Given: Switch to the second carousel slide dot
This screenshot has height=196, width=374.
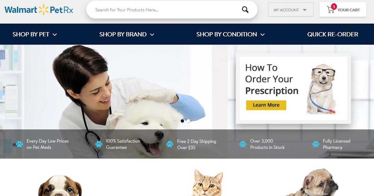Looking at the screenshot, I should pos(188,121).
